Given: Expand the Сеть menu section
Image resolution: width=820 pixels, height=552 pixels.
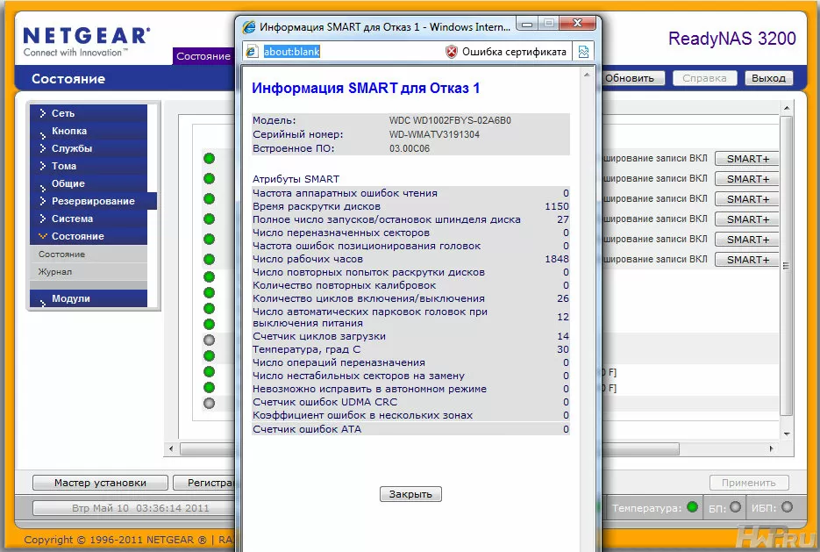Looking at the screenshot, I should pos(63,113).
